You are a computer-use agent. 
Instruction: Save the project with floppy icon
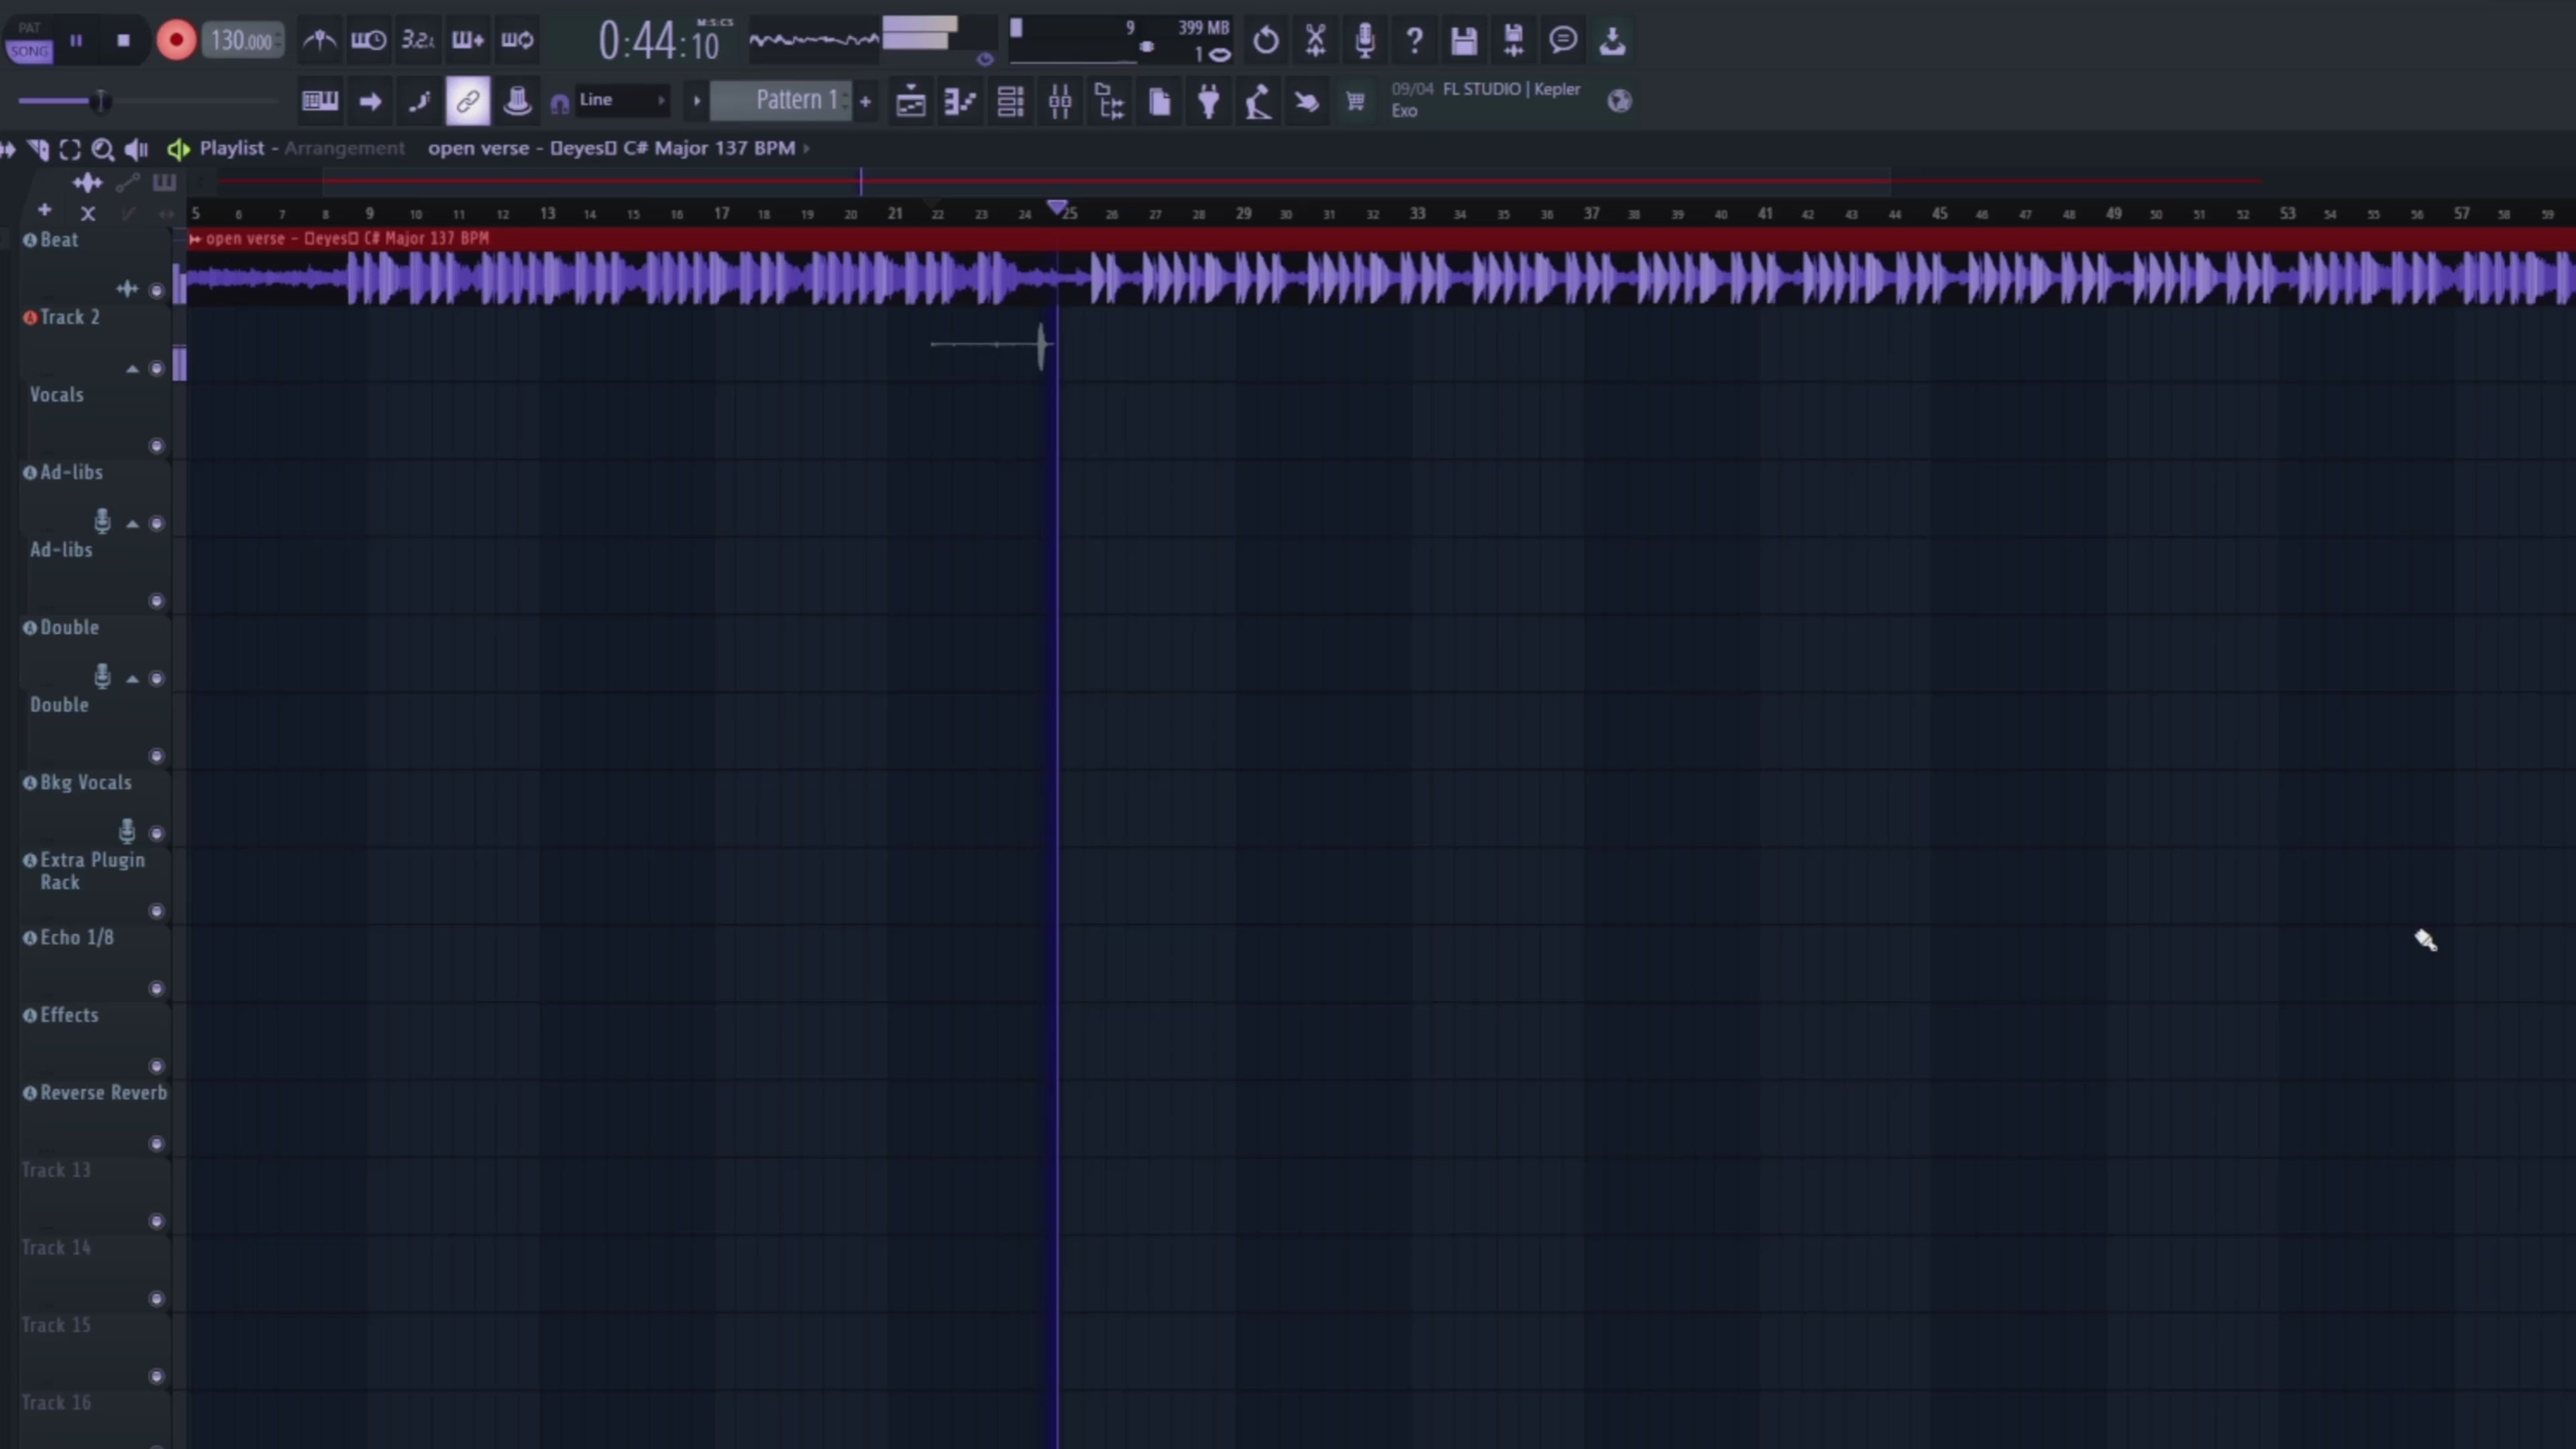(x=1464, y=40)
